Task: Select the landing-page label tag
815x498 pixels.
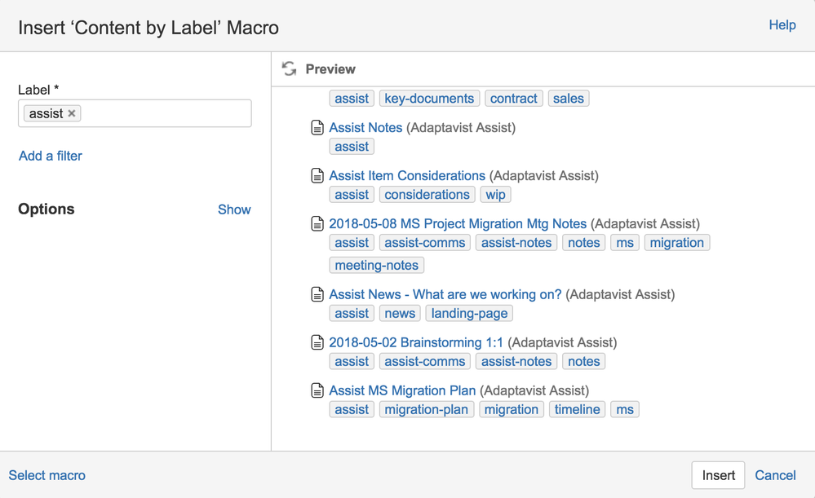Action: (469, 314)
